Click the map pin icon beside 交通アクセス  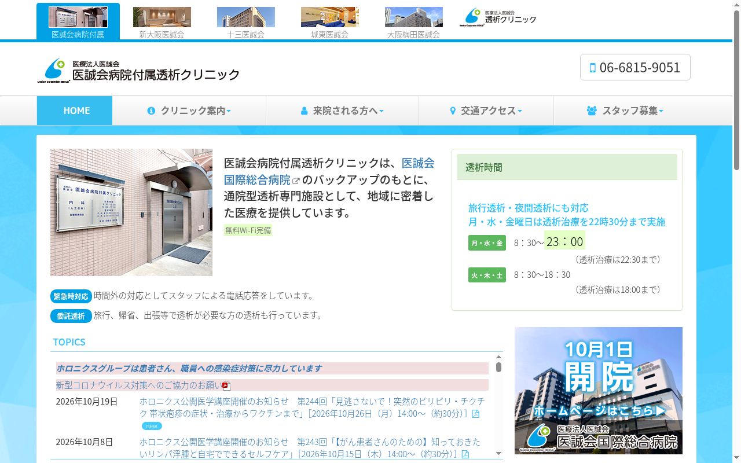pos(453,111)
